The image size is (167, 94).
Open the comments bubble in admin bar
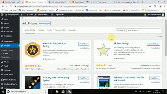pyautogui.click(x=22, y=15)
